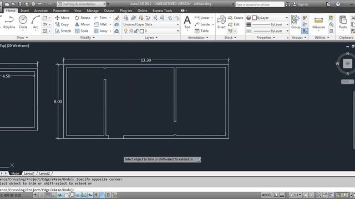
Task: Click the Array tool
Action: click(101, 31)
